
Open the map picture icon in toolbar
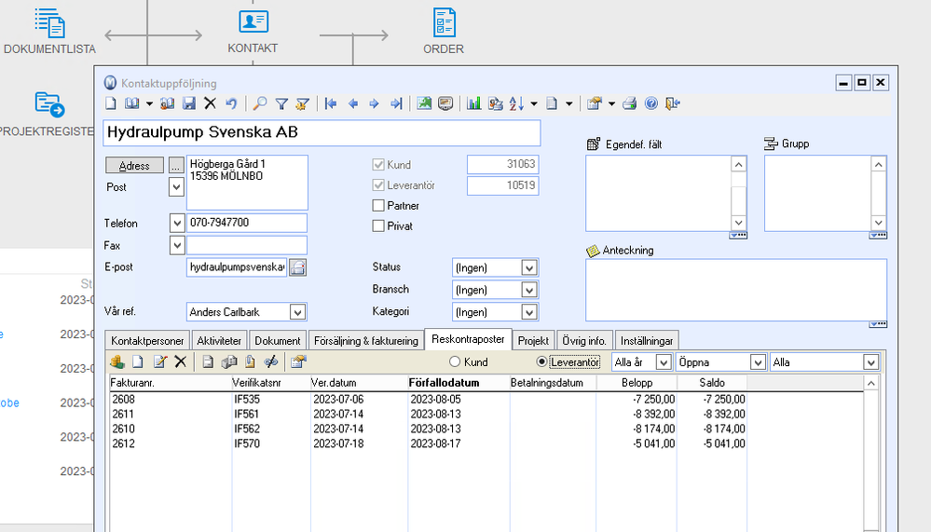click(x=424, y=103)
